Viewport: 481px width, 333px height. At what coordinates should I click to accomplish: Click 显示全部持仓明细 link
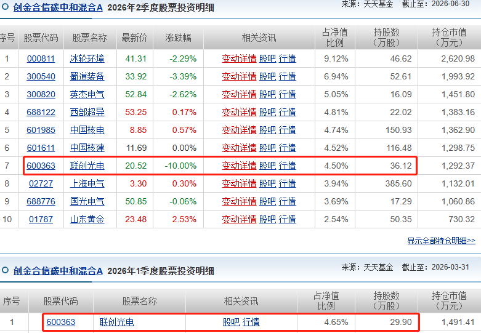(x=442, y=241)
